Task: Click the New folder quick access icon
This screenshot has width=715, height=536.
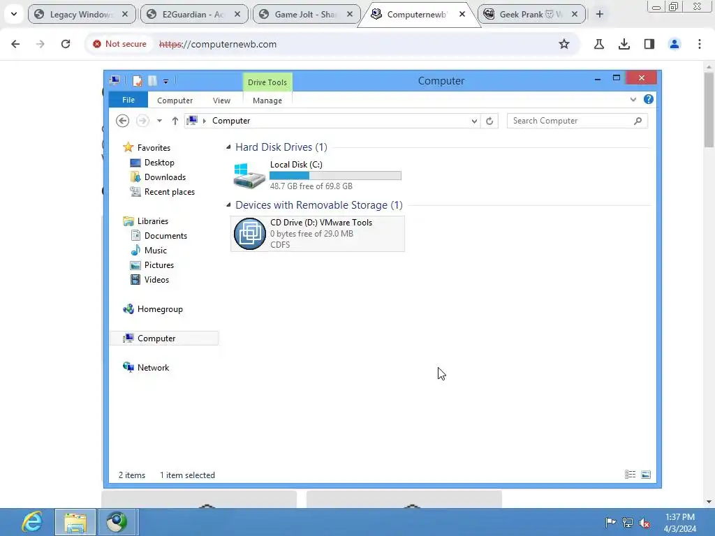Action: click(x=152, y=81)
